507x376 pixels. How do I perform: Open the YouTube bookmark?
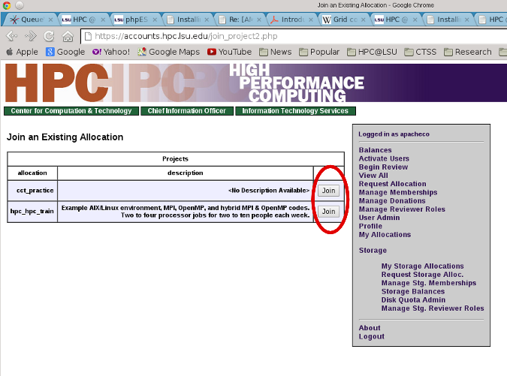tap(229, 52)
